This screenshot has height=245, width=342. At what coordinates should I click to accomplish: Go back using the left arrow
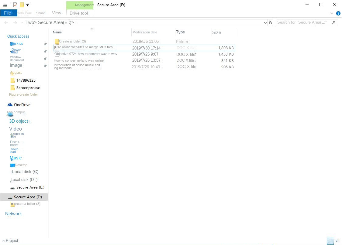6,23
